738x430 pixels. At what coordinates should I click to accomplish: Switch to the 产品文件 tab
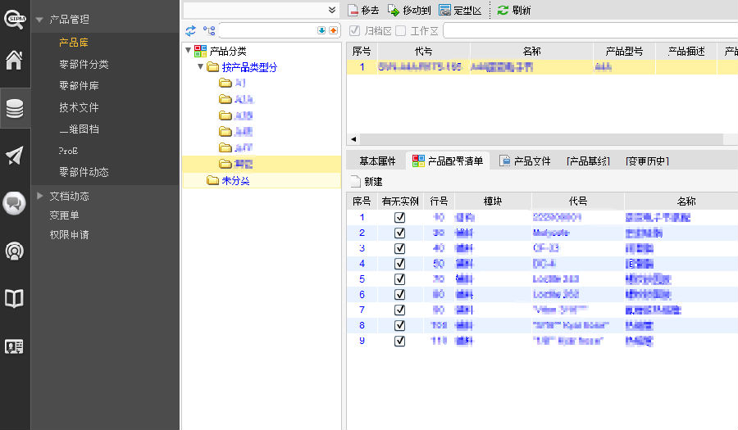coord(526,161)
